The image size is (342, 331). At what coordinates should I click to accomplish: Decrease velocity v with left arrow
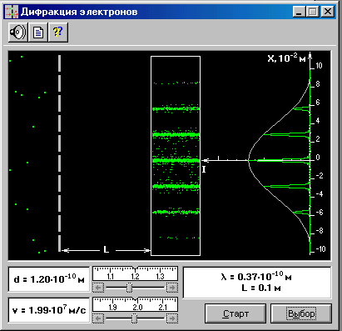(98, 318)
